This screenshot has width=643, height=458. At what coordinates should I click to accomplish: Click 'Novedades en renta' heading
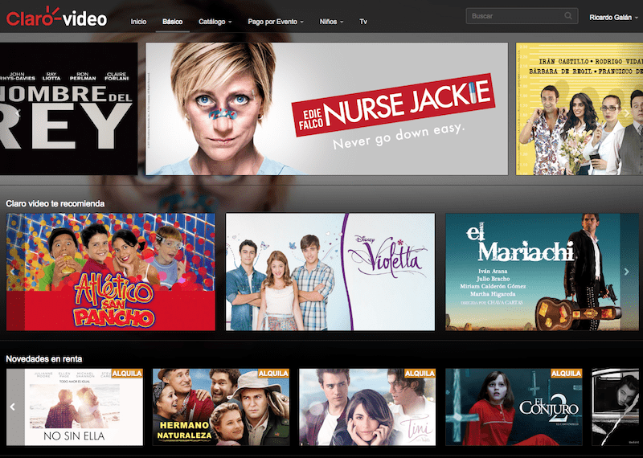tap(44, 359)
